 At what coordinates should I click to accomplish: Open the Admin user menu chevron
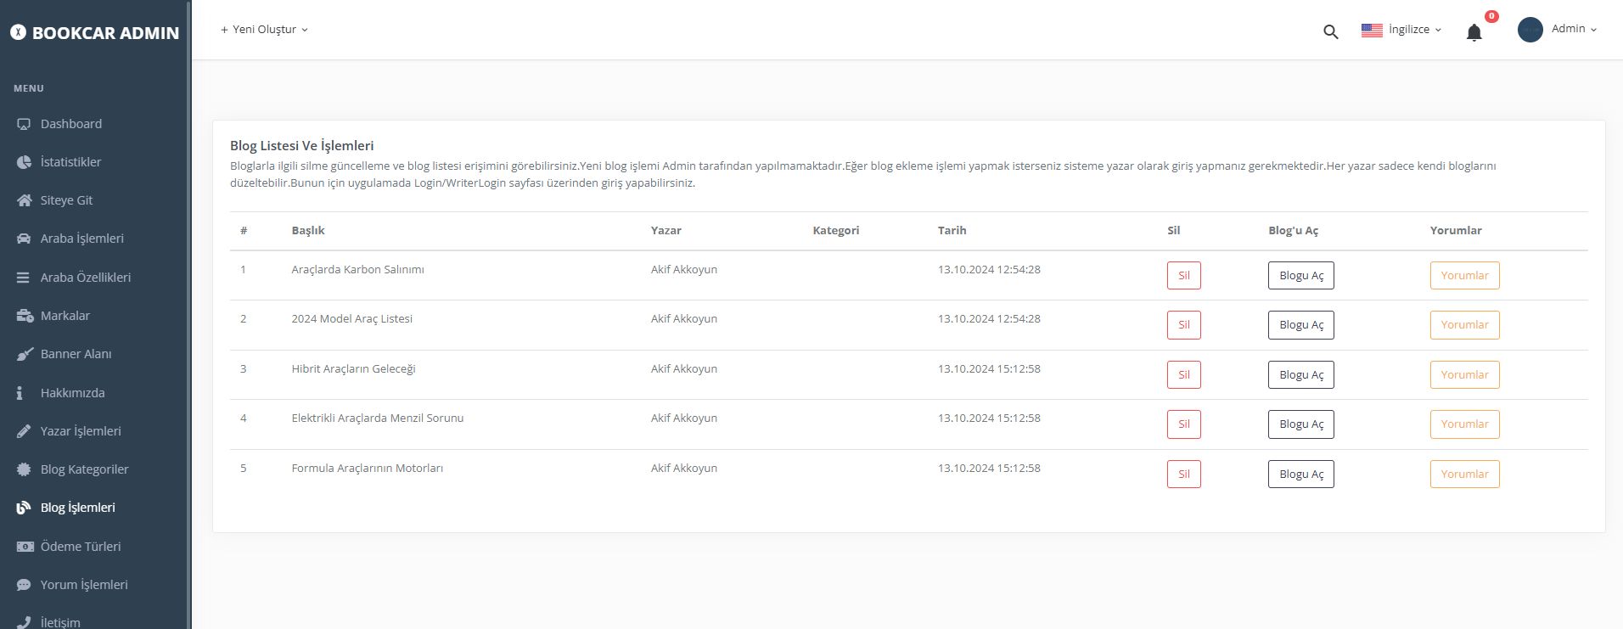[x=1593, y=30]
